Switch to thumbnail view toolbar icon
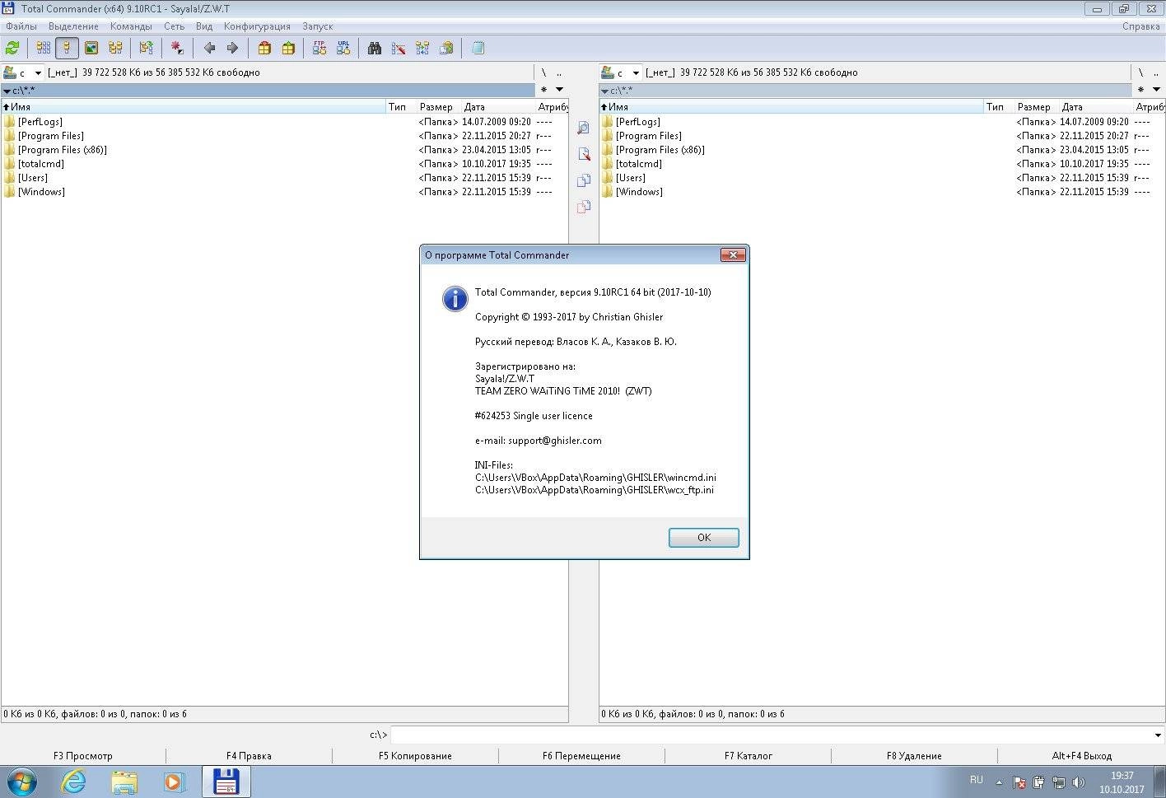 pos(91,49)
